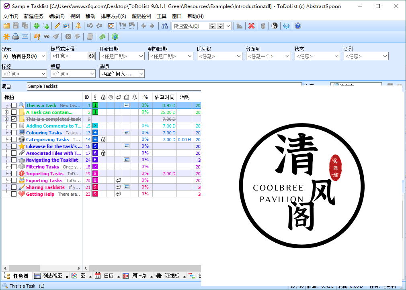Add a new subtask with the indented plus icon
Image resolution: width=406 pixels, height=290 pixels.
click(46, 26)
